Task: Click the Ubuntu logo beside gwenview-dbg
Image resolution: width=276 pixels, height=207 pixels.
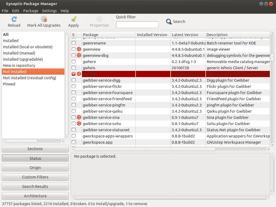Action: point(79,56)
